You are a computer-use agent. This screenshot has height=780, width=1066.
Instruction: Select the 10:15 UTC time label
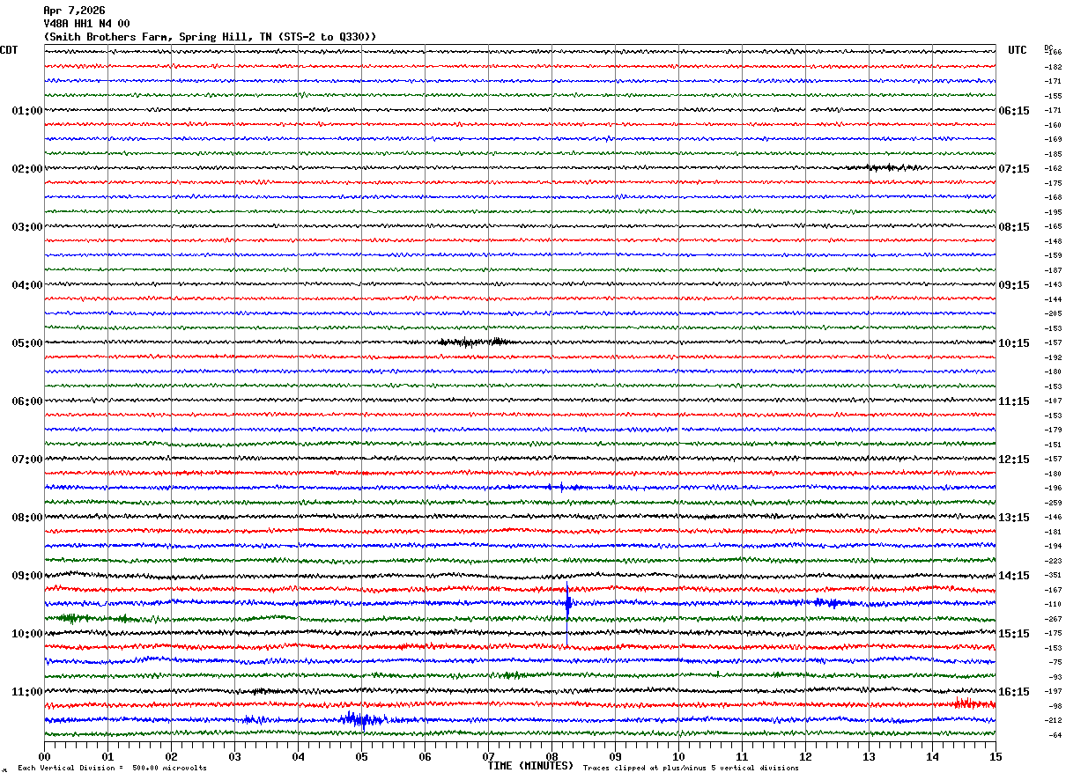pyautogui.click(x=1014, y=343)
